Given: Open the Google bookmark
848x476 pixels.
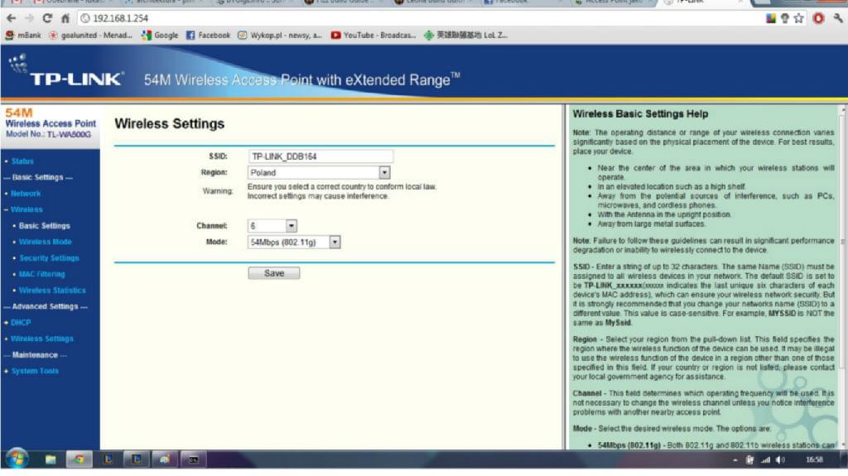Looking at the screenshot, I should point(160,35).
